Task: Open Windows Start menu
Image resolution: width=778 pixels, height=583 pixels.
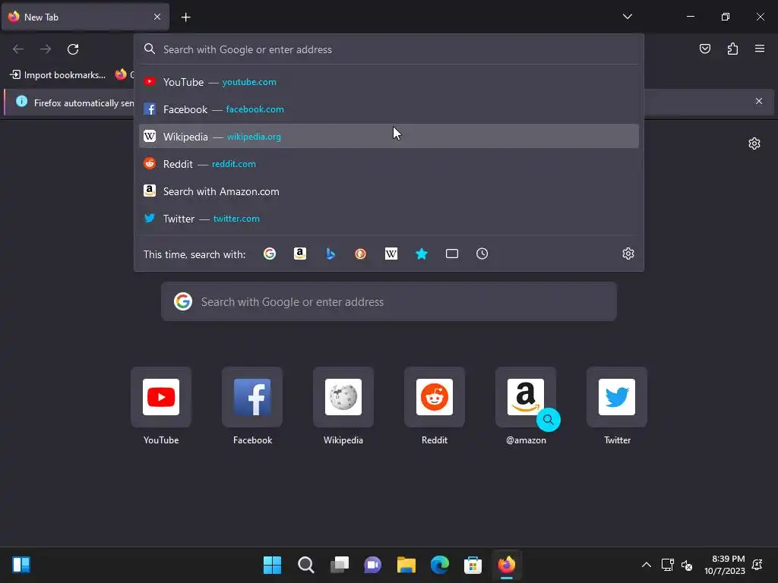Action: point(272,565)
